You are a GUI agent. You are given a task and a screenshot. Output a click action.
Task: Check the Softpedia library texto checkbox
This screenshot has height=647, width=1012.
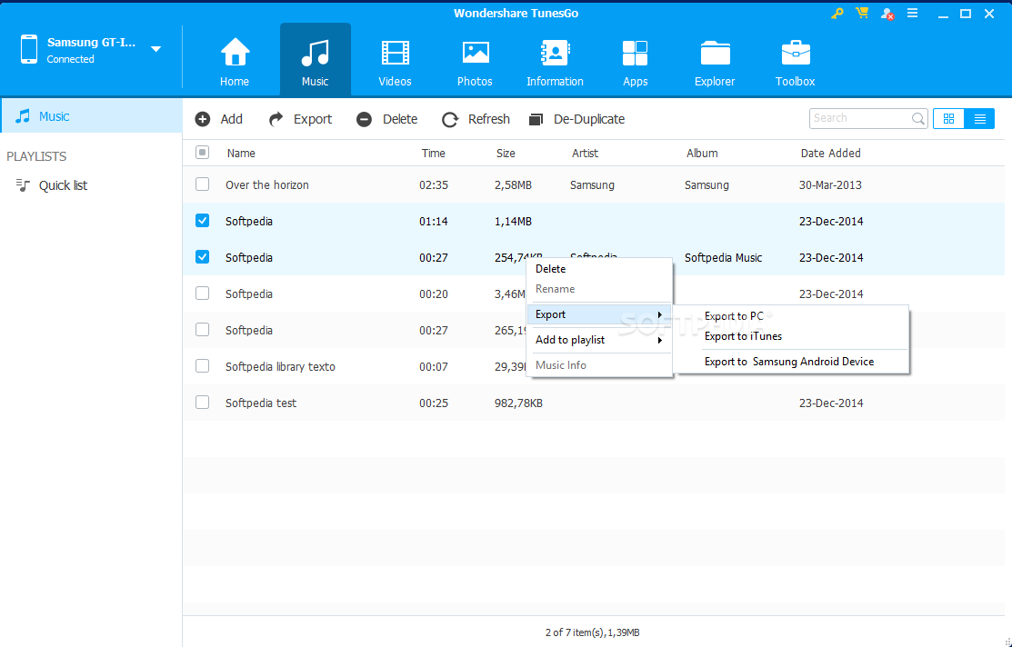coord(202,365)
